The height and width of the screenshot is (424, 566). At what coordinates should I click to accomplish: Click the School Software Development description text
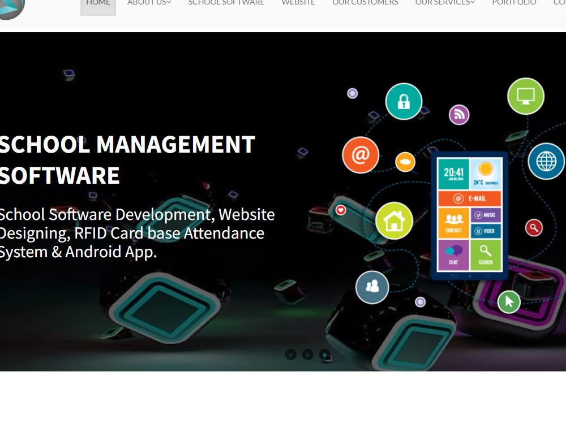pos(137,233)
